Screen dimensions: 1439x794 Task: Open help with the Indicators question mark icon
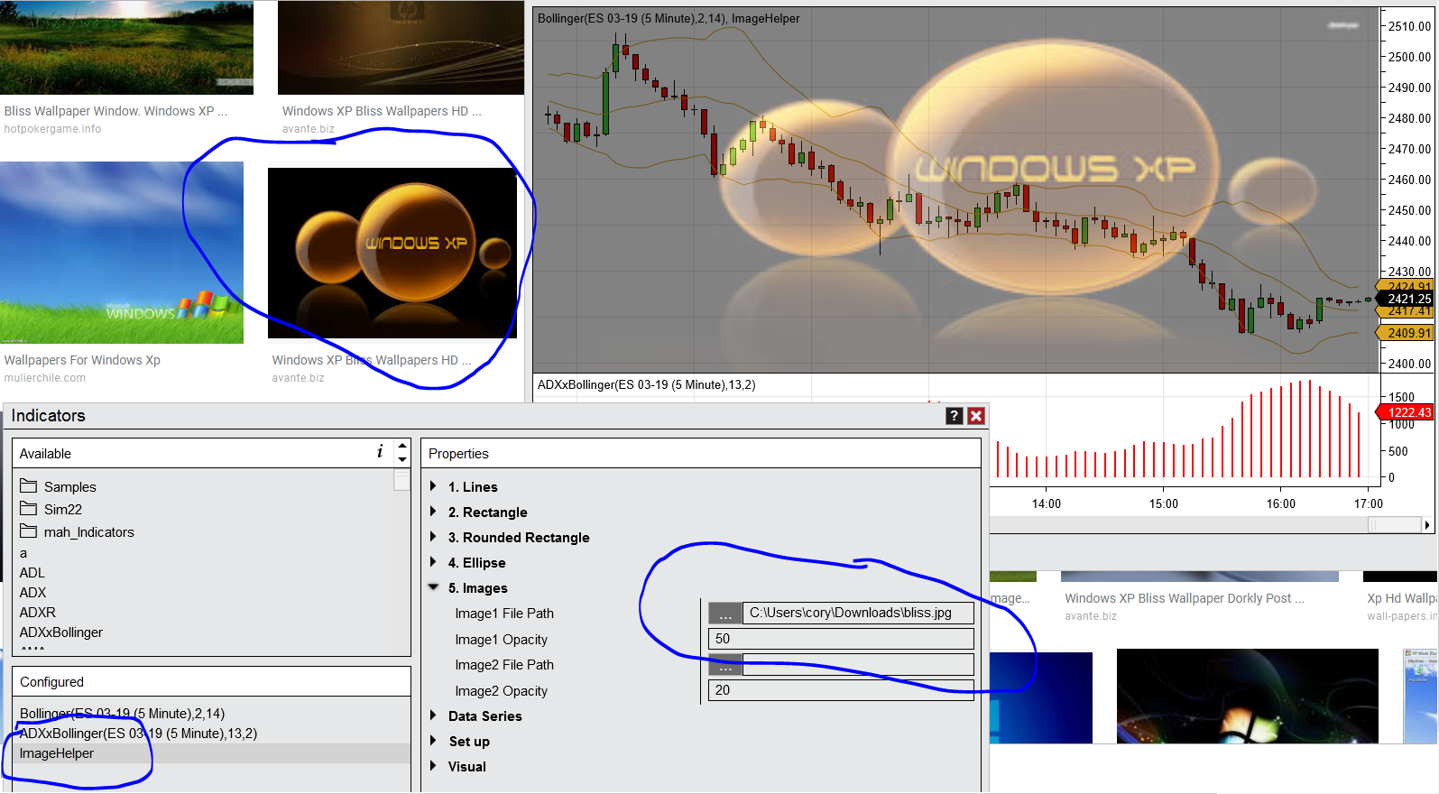(x=955, y=416)
